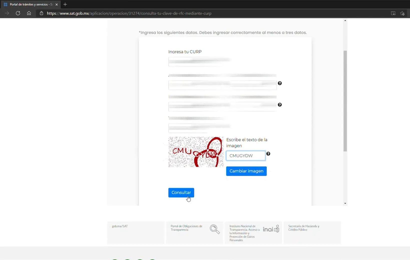Click help icon next to captcha text field
Screen dimensions: 410x260
pyautogui.click(x=268, y=154)
